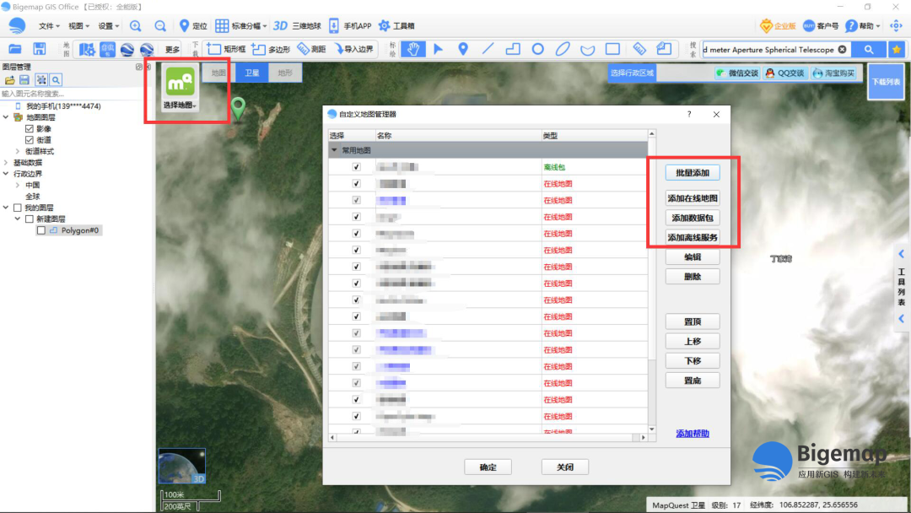The width and height of the screenshot is (911, 513).
Task: Click the 选择行政区域 tab
Action: click(632, 73)
